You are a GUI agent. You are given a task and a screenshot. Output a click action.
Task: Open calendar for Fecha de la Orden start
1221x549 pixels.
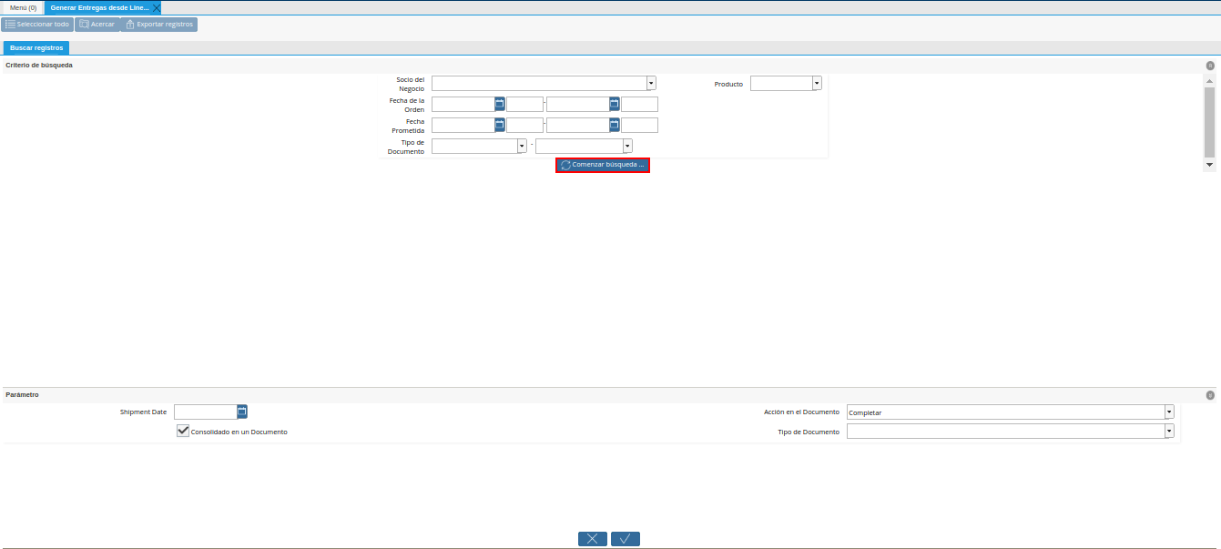(x=500, y=104)
